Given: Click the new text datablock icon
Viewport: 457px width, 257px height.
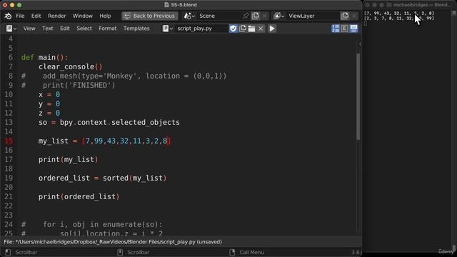Looking at the screenshot, I should coord(243,29).
